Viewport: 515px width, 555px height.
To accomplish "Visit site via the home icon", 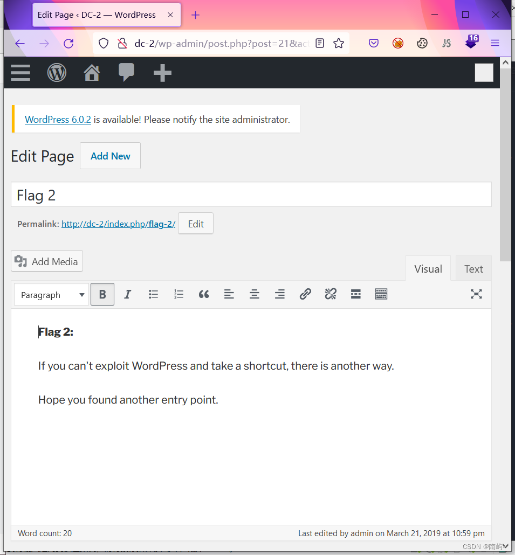I will pyautogui.click(x=92, y=73).
